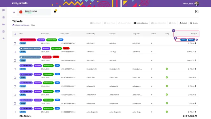Screen dimensions: 211x119
Task: Click badge checkmark in Imran Qureshi row
Action: tap(167, 69)
